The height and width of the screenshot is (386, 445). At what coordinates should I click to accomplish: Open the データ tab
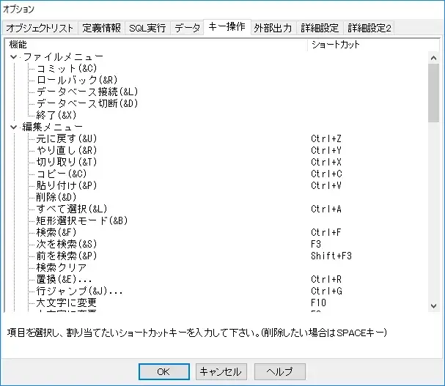tap(188, 29)
